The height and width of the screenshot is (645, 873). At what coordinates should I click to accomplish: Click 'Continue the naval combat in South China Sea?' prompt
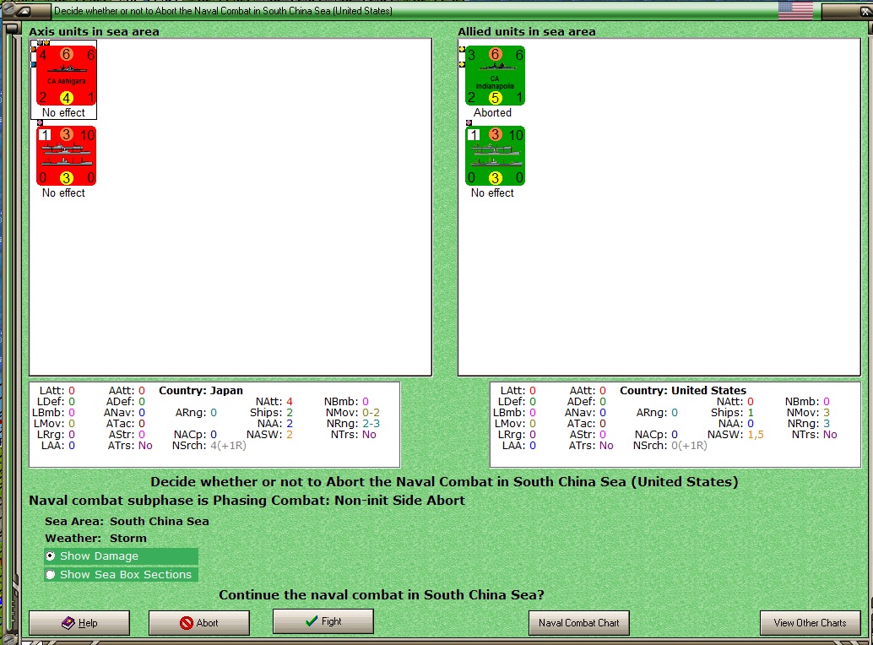pos(382,595)
